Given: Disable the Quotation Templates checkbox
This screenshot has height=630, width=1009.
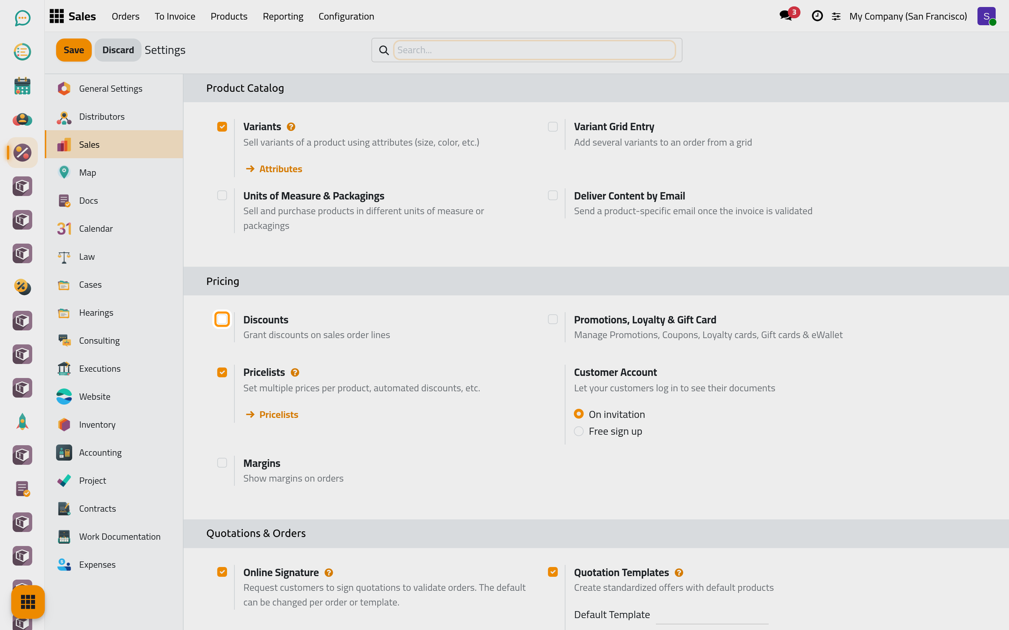Looking at the screenshot, I should click(x=553, y=572).
